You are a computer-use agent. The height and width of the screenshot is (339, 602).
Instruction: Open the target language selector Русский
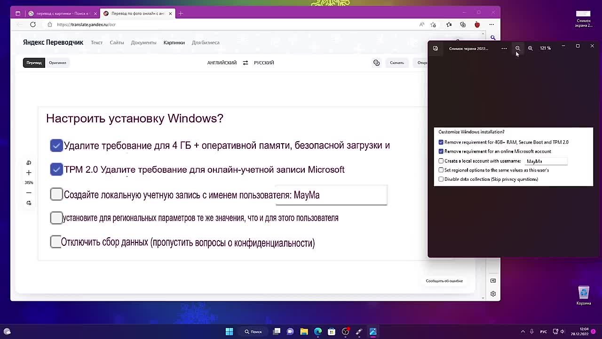coord(264,63)
